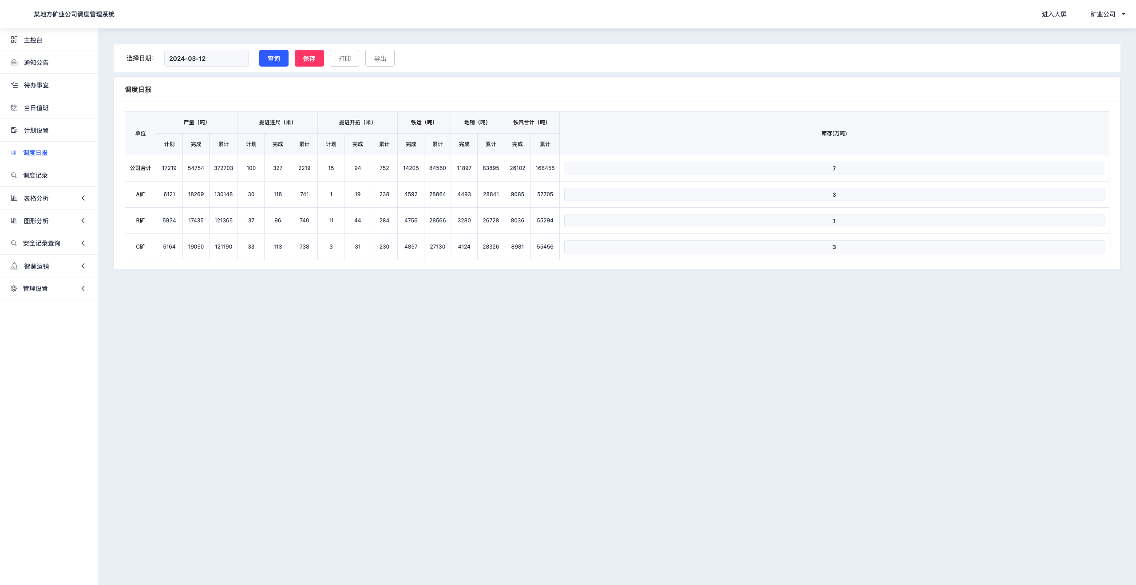The image size is (1136, 585).
Task: Click the 计划设置 icon in sidebar
Action: [14, 130]
